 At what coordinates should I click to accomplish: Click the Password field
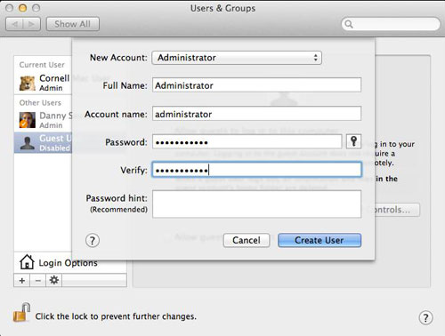tap(247, 141)
